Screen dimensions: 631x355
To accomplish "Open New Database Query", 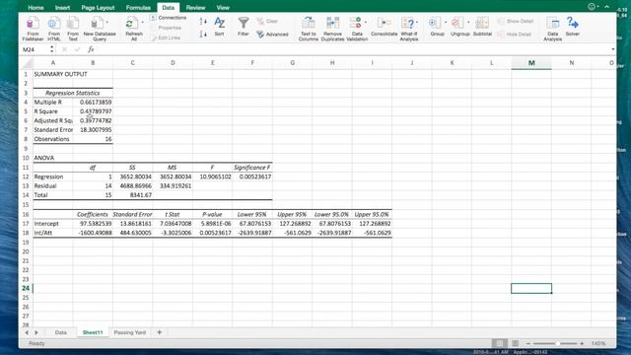I will click(99, 29).
